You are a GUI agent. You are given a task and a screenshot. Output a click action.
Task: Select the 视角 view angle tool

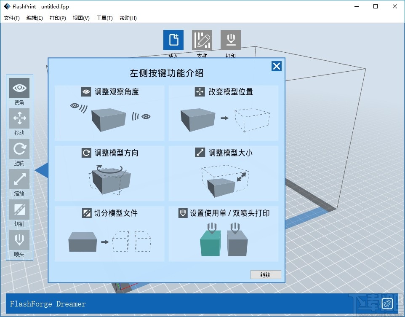click(19, 89)
